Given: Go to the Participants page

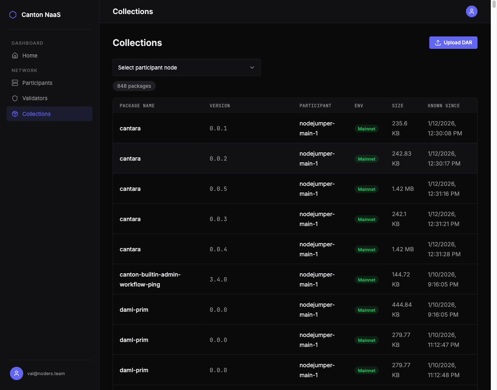Looking at the screenshot, I should pos(37,83).
